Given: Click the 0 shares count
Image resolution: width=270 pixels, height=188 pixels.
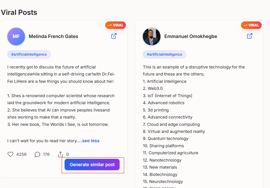Looking at the screenshot, I should point(68,154).
